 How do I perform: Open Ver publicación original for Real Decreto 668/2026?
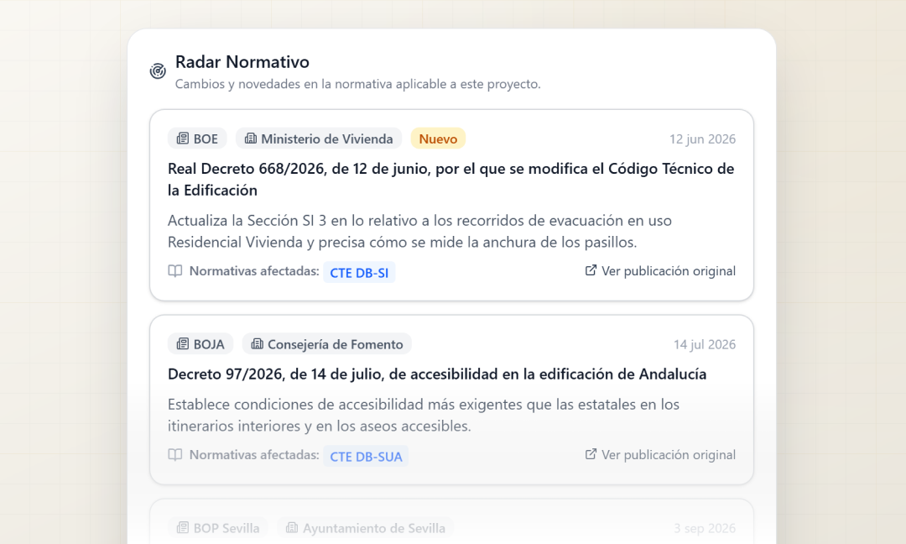[x=660, y=270]
